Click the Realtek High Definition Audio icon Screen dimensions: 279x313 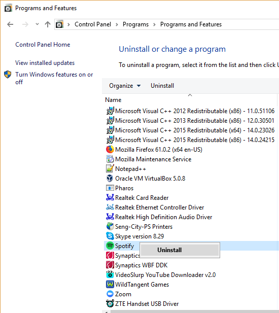(110, 217)
